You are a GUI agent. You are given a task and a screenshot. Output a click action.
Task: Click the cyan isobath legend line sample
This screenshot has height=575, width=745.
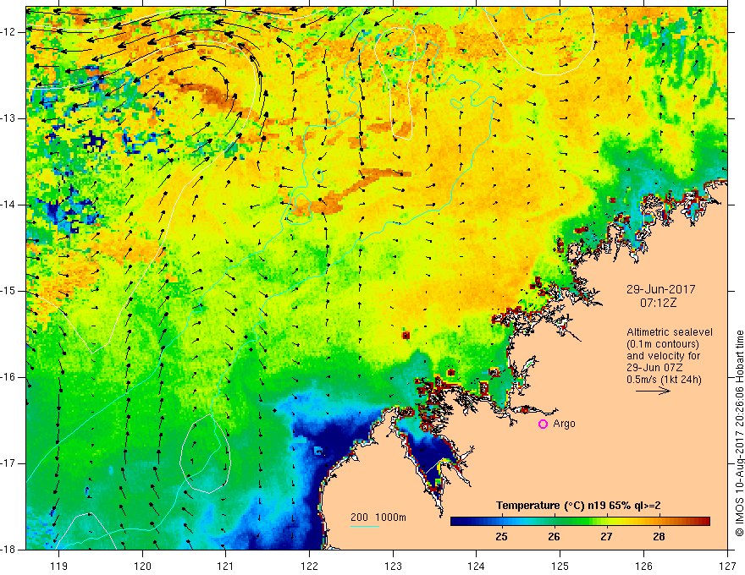(364, 526)
